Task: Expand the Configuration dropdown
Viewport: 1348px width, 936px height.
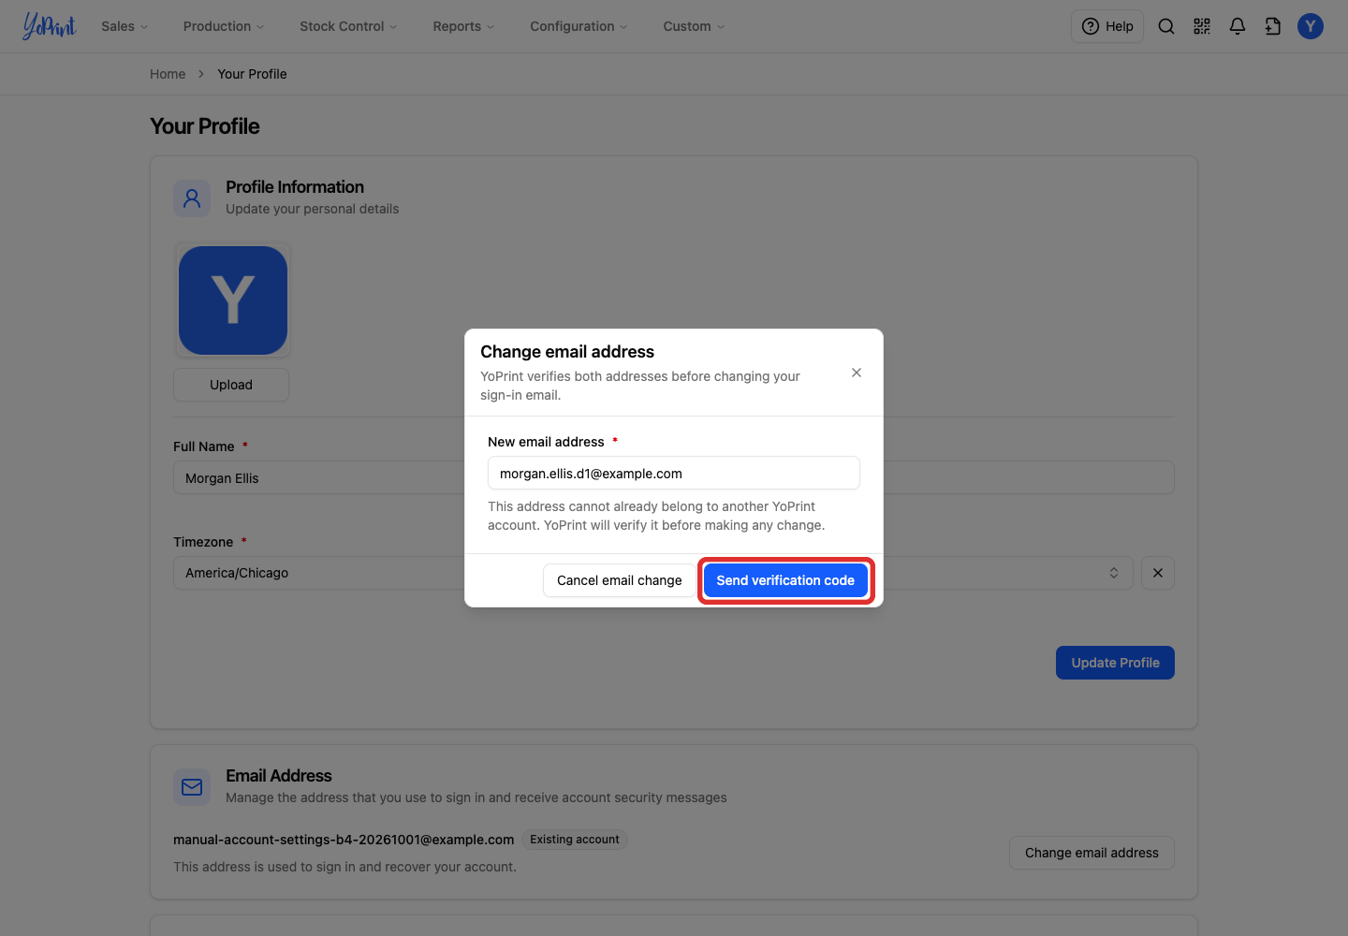Action: click(x=579, y=26)
